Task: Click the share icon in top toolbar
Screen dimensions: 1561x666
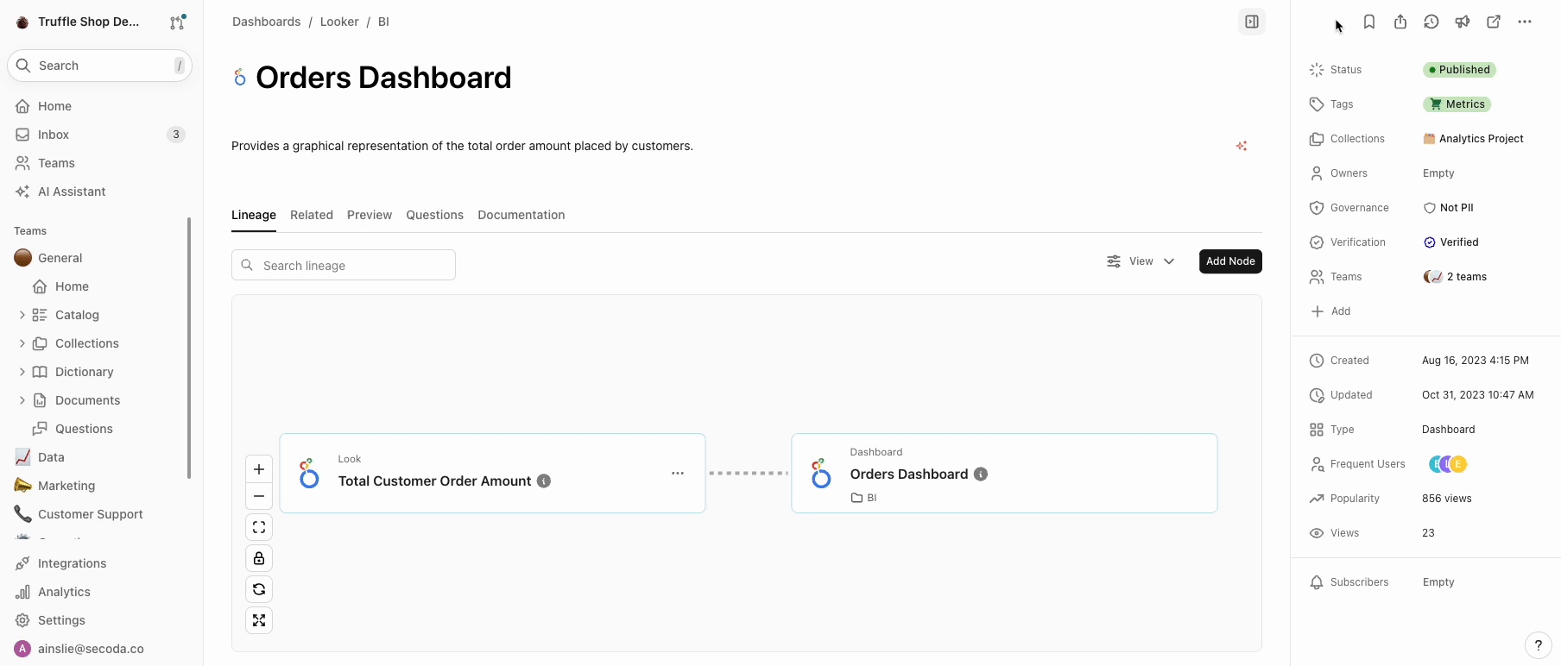Action: point(1400,22)
